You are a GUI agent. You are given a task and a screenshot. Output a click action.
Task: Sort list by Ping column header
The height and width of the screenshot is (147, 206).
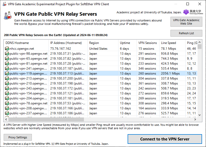[191, 43]
